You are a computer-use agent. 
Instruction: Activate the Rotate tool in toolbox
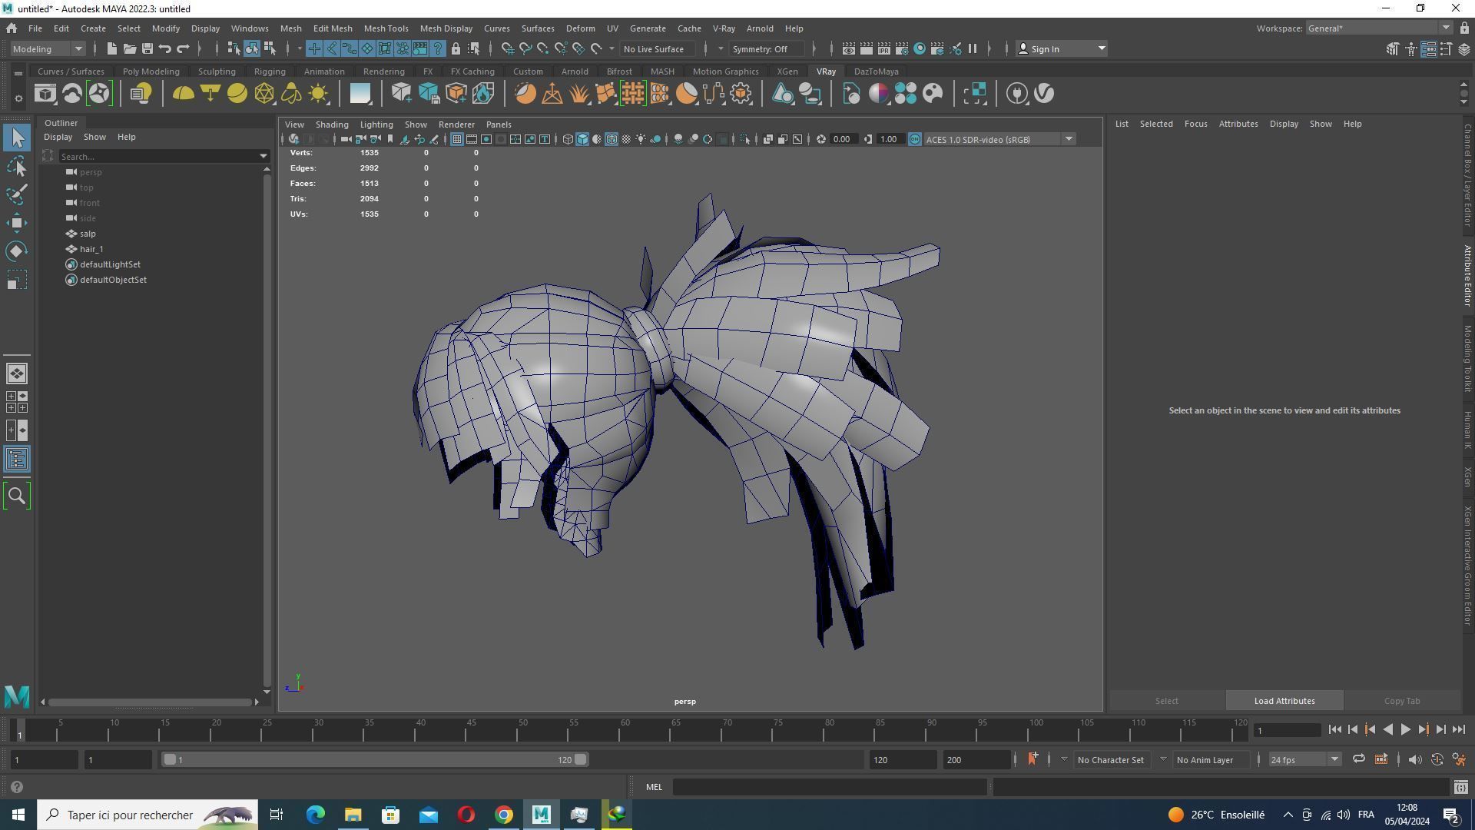point(17,251)
